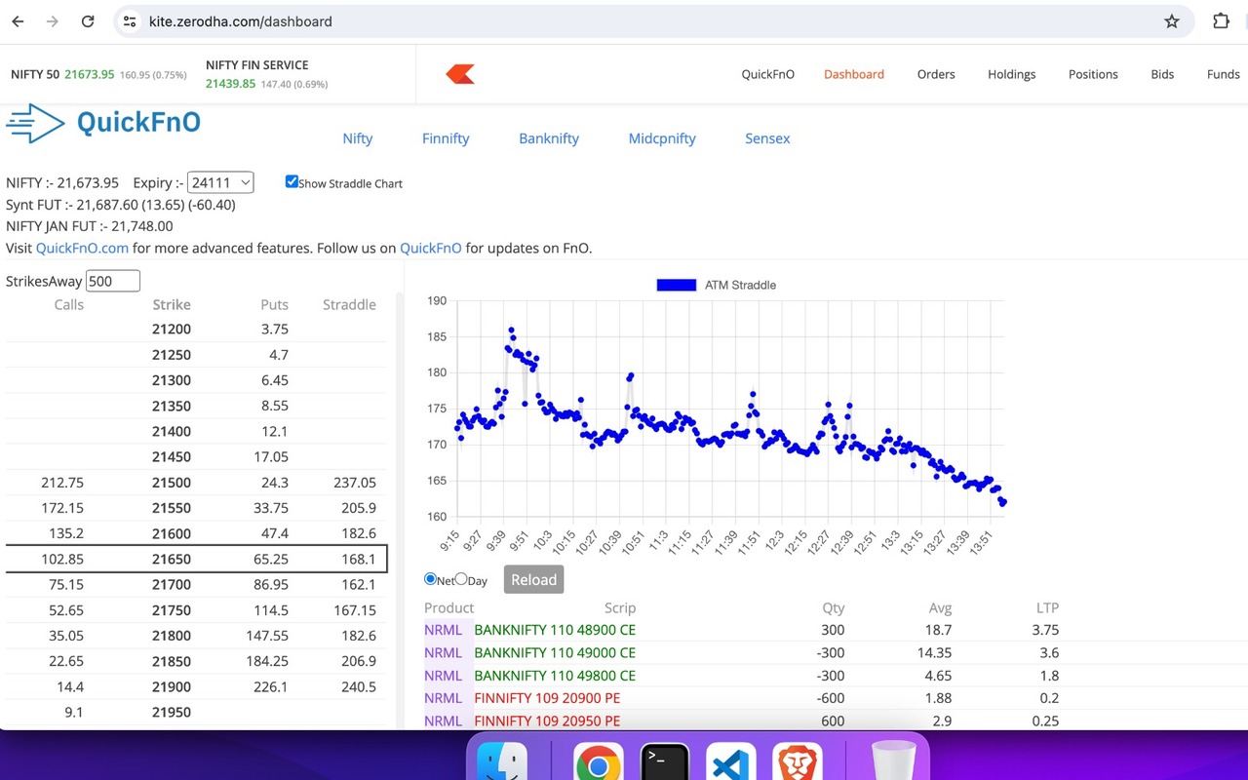Image resolution: width=1248 pixels, height=780 pixels.
Task: Toggle the ATM Straddle legend color box
Action: coord(676,285)
